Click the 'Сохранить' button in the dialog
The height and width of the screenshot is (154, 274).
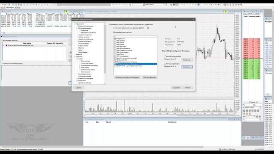pos(176,88)
